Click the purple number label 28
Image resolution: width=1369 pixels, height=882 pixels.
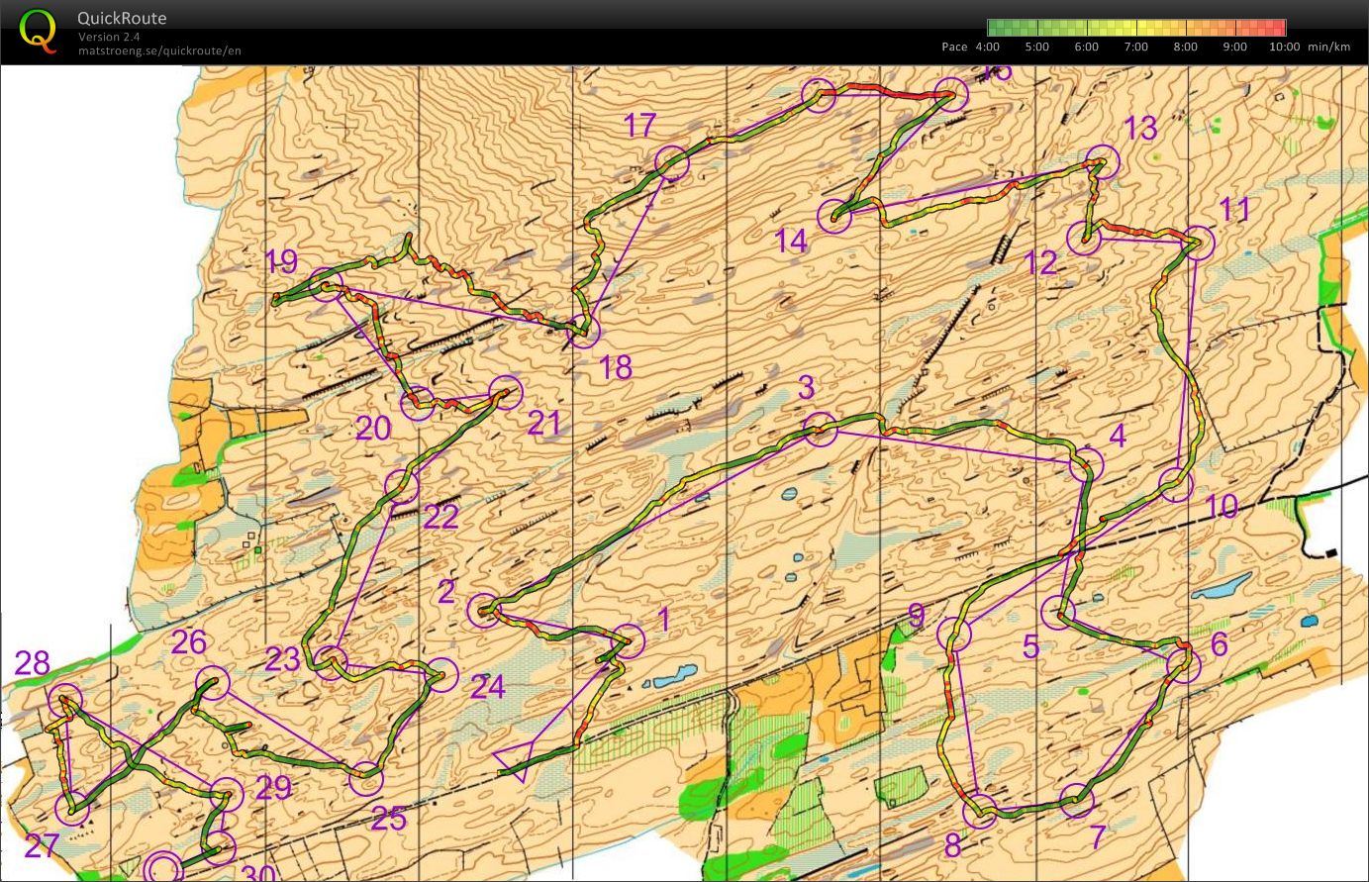tap(33, 662)
